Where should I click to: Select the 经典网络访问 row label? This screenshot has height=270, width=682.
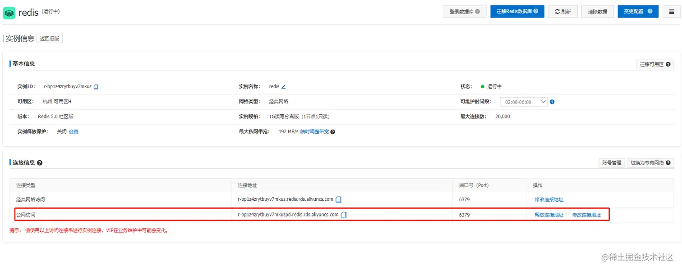click(x=31, y=199)
